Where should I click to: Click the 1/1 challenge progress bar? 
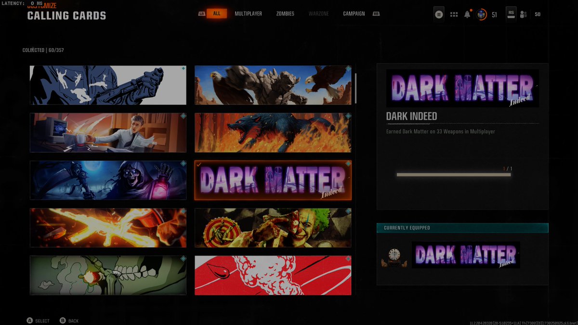[x=453, y=175]
